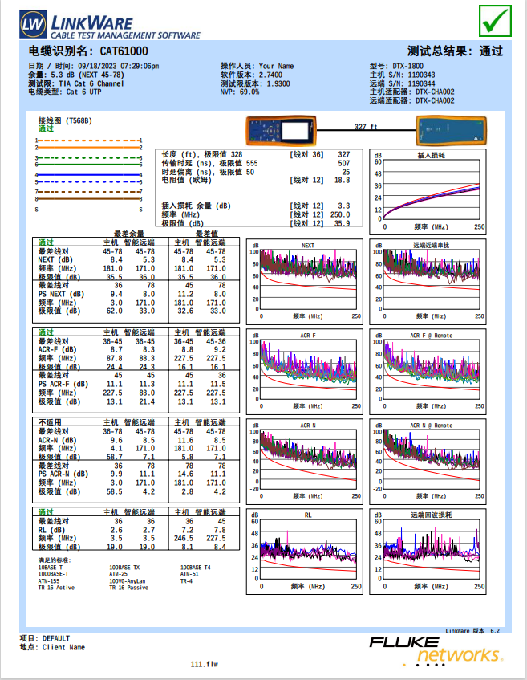Click the 远端 S/N 1190344 line

point(402,83)
